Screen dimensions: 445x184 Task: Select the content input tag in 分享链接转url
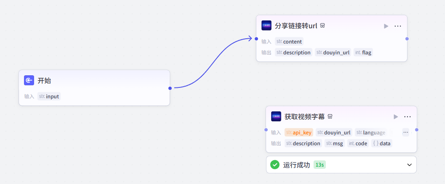289,42
